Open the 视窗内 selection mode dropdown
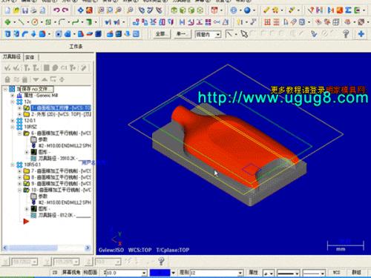 [x=208, y=34]
